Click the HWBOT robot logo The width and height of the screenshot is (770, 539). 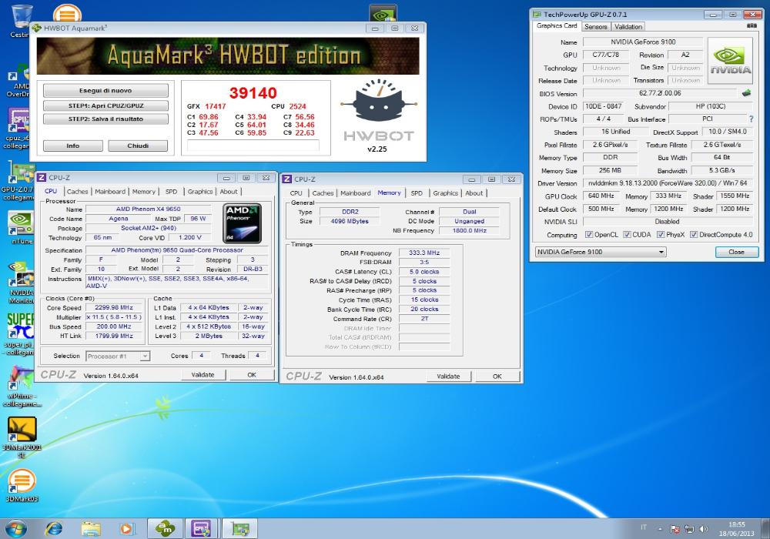coord(378,101)
